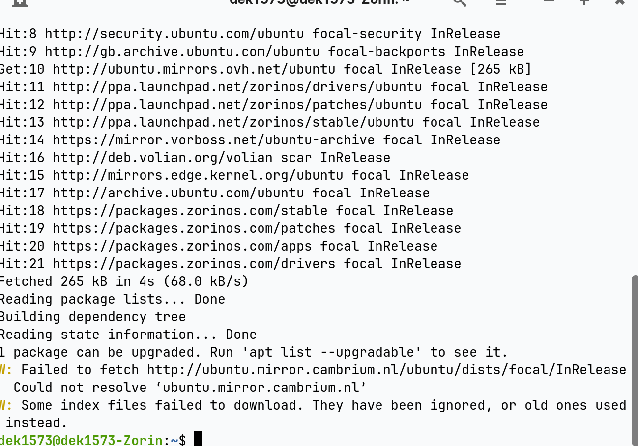Click the deb.volian.org/volian URL

[163, 158]
